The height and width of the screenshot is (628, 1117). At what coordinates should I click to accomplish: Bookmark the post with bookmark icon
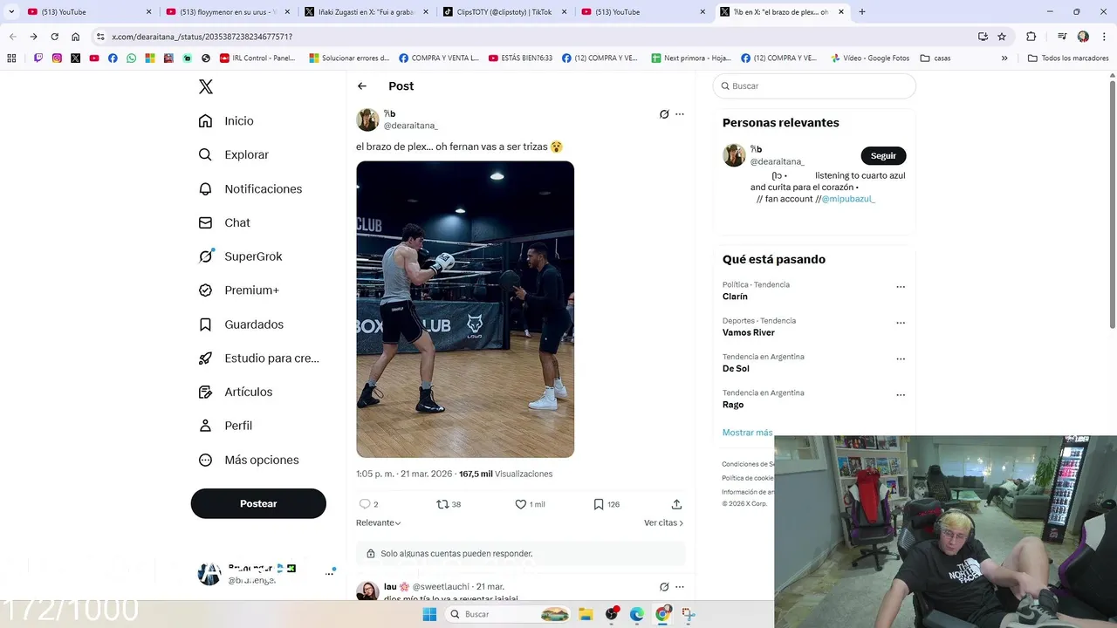599,504
